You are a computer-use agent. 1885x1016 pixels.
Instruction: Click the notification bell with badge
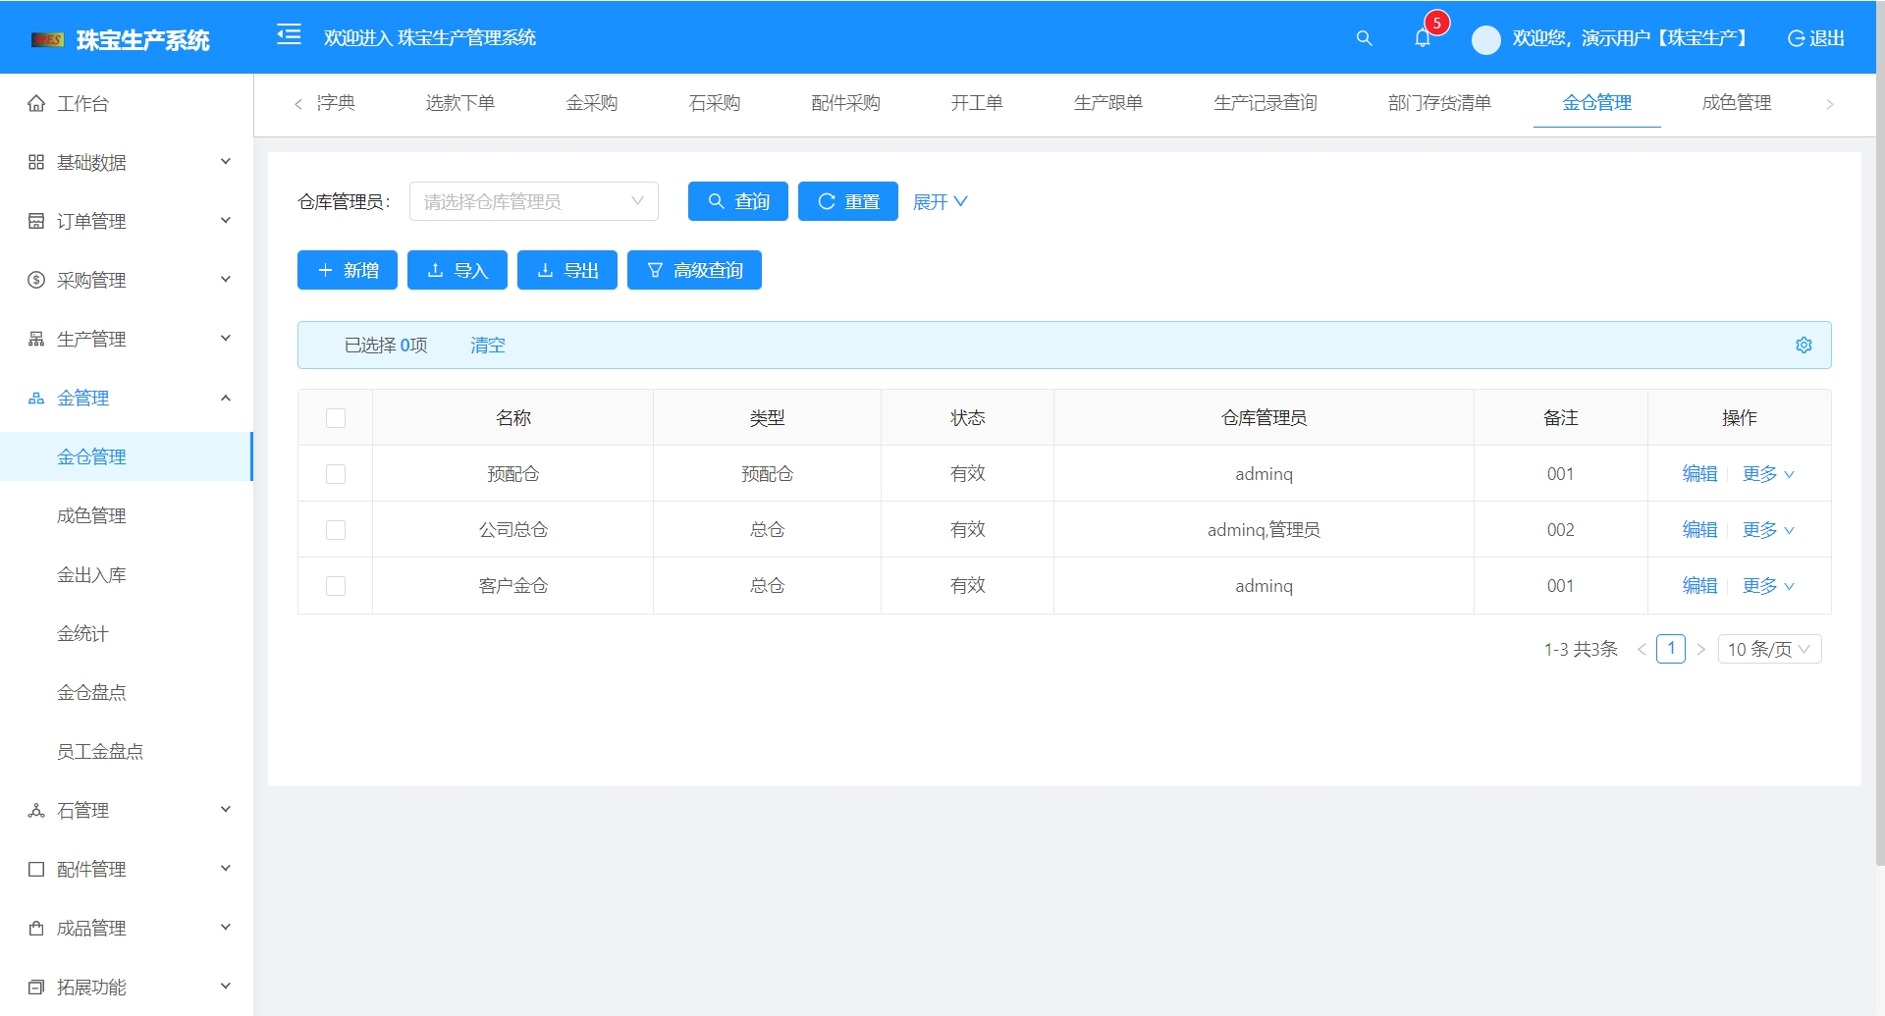(1423, 38)
